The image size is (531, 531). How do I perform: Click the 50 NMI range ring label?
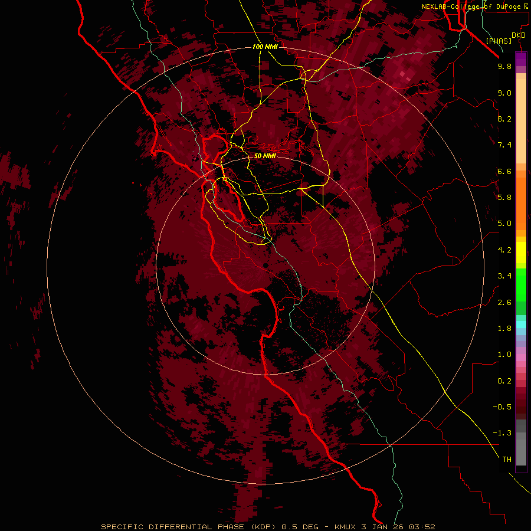[265, 156]
